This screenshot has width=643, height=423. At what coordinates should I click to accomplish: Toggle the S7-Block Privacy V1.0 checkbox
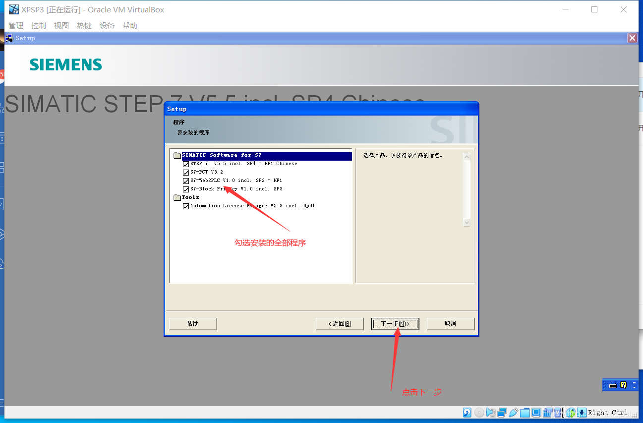(186, 189)
